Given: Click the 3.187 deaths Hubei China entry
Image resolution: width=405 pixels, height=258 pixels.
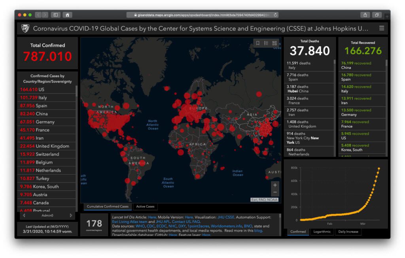Looking at the screenshot, I should [309, 89].
